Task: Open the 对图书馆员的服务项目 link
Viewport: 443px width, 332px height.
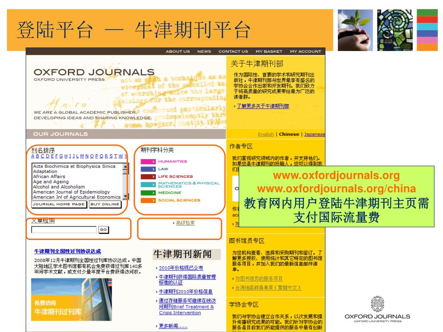Action: tap(259, 279)
